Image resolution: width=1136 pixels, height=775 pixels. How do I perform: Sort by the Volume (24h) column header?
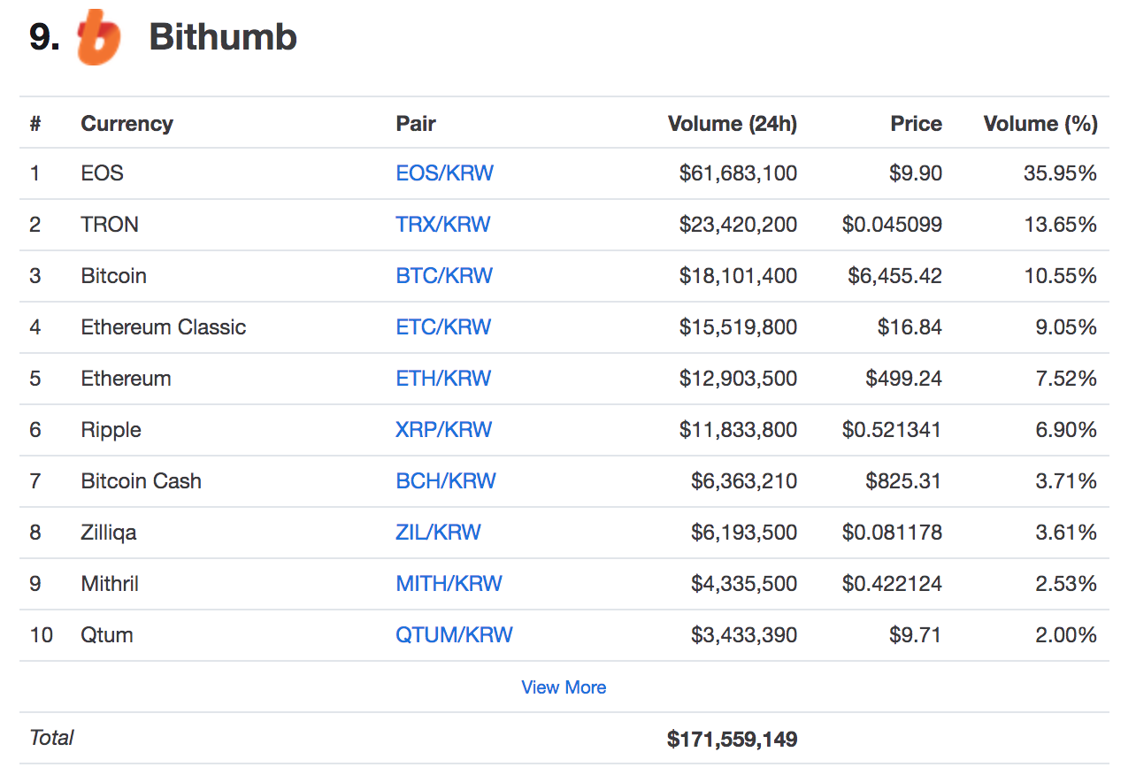[x=732, y=124]
